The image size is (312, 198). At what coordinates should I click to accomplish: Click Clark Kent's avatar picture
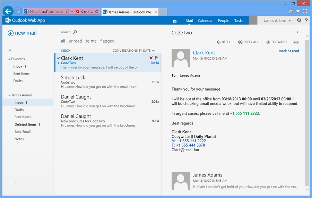181,58
